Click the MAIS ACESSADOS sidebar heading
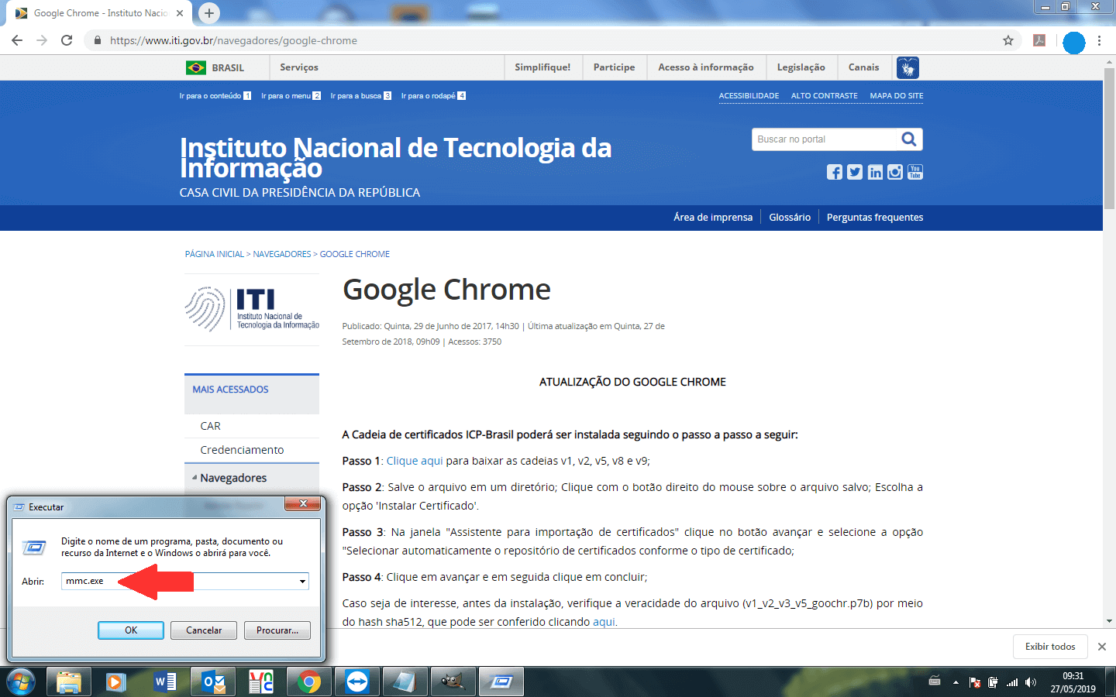The width and height of the screenshot is (1116, 697). point(230,390)
